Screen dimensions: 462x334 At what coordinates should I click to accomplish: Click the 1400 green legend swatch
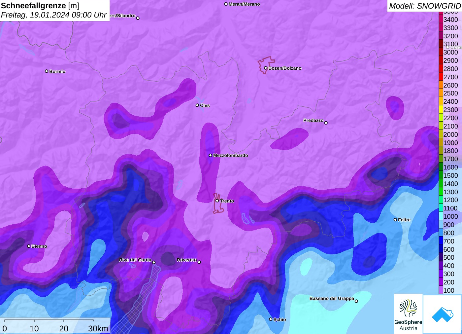tap(441, 183)
